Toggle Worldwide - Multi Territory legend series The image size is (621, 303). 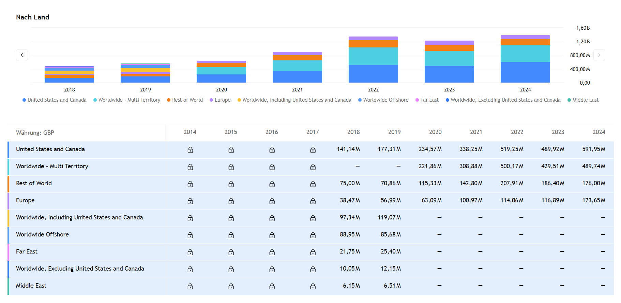[x=127, y=100]
